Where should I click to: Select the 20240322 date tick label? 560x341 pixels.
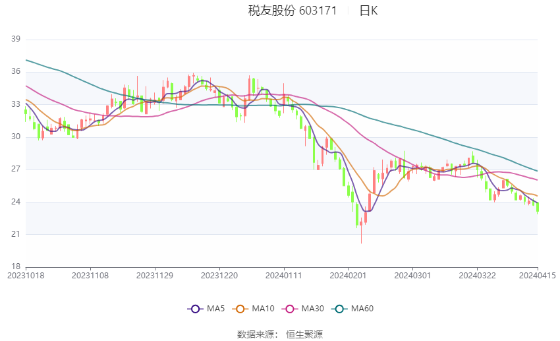tap(477, 276)
